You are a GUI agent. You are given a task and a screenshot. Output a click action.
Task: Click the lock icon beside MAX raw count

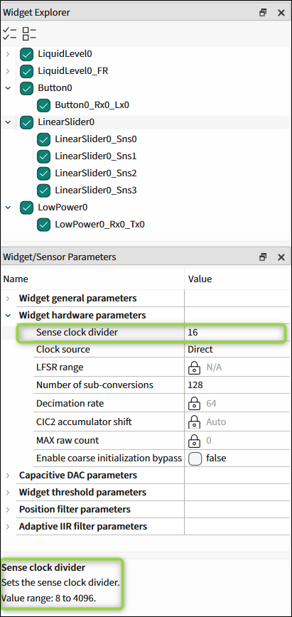pyautogui.click(x=194, y=440)
